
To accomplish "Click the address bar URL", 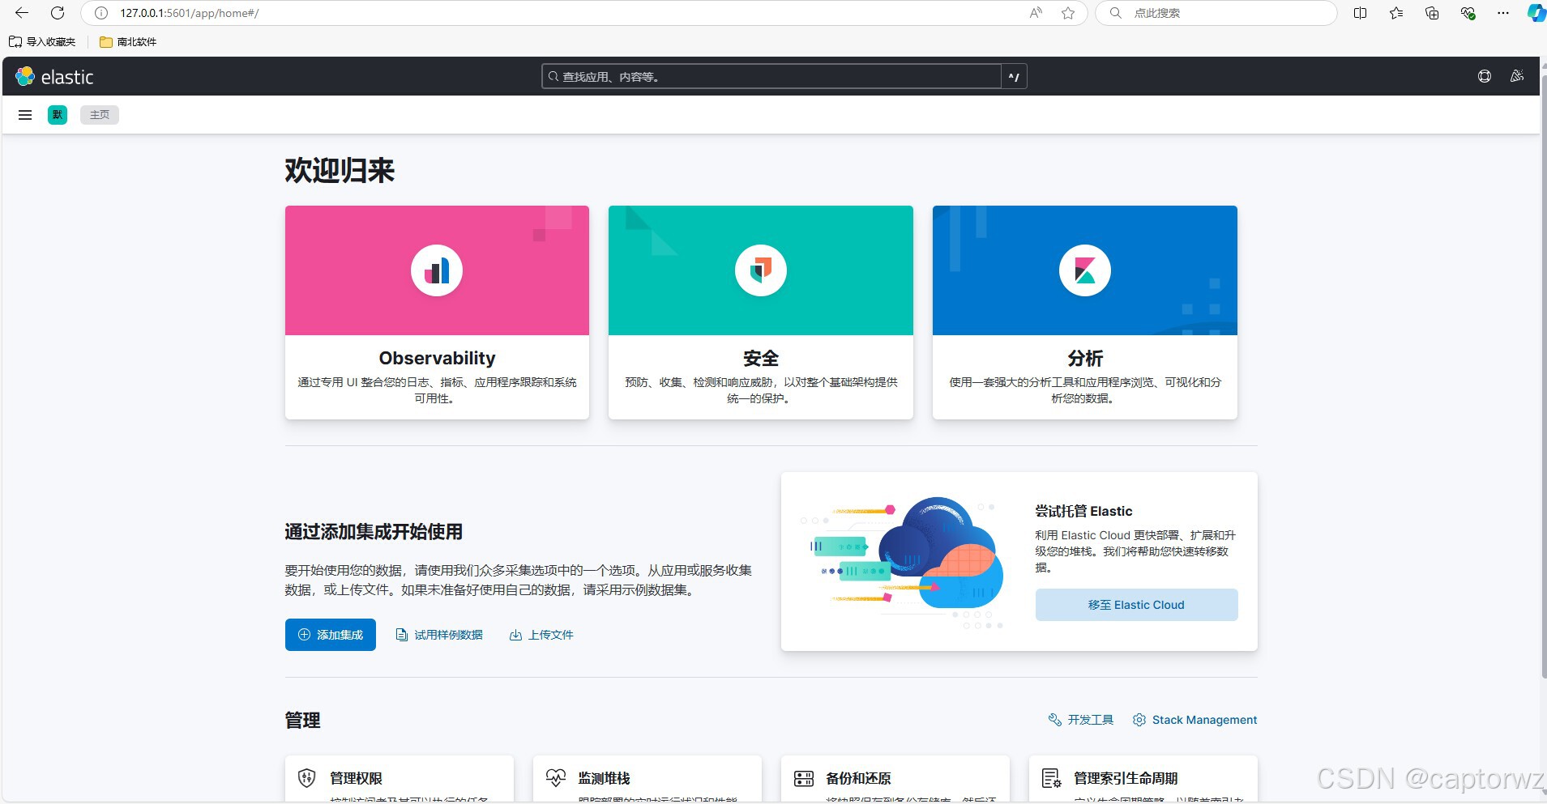I will pos(190,13).
